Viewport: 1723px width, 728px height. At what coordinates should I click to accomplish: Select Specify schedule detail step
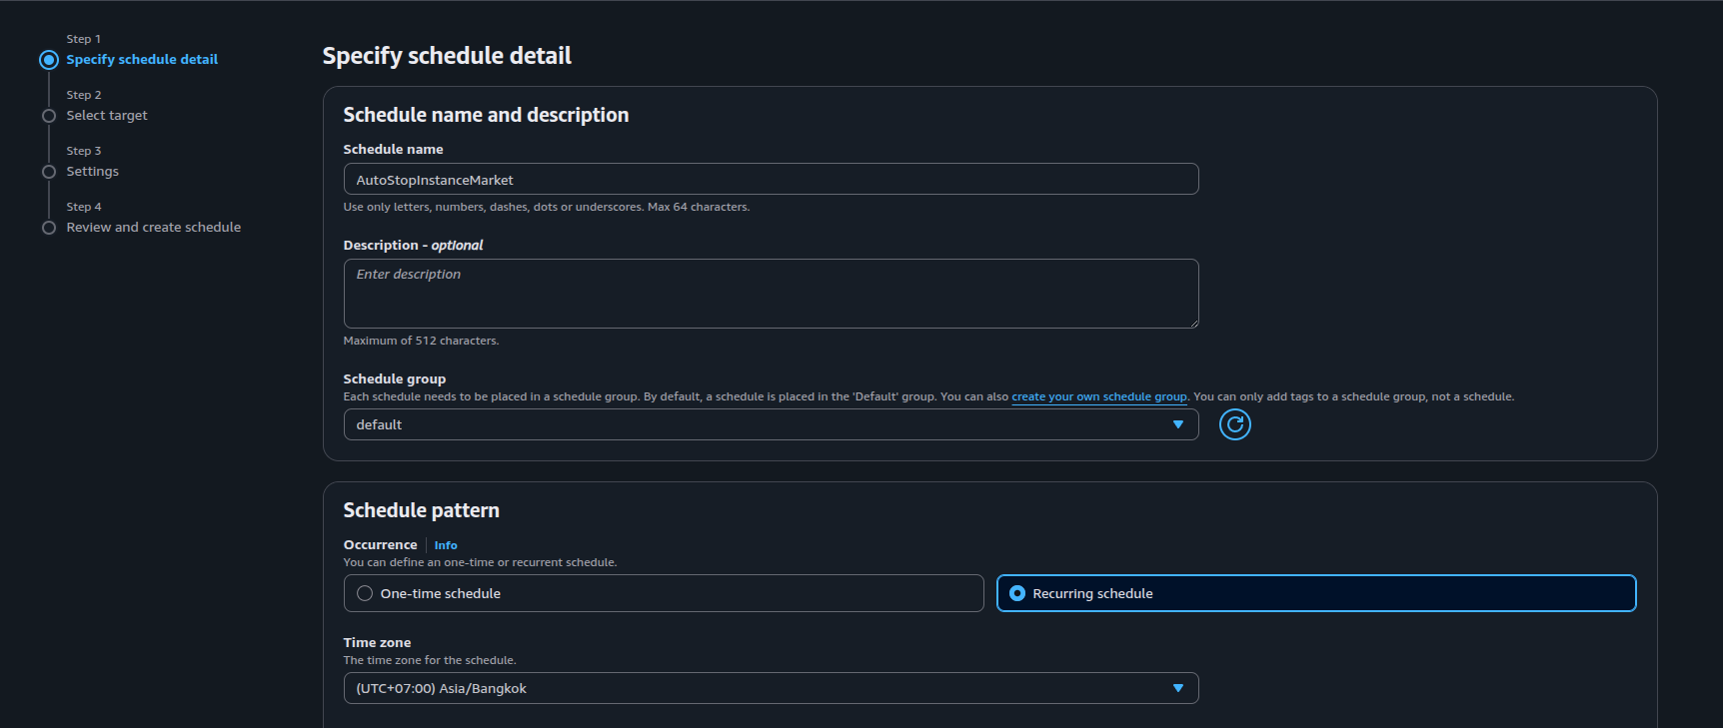click(x=142, y=60)
